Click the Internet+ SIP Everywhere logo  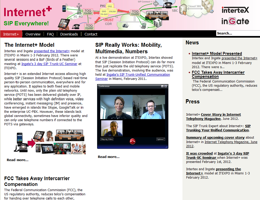tap(27, 16)
